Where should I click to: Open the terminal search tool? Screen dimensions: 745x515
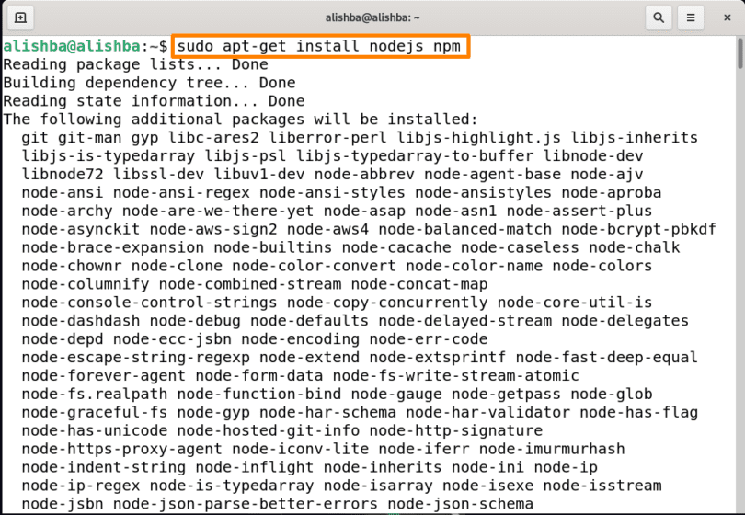point(659,17)
